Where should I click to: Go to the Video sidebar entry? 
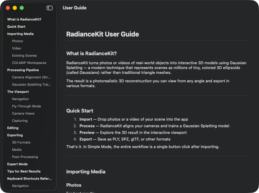click(x=16, y=48)
